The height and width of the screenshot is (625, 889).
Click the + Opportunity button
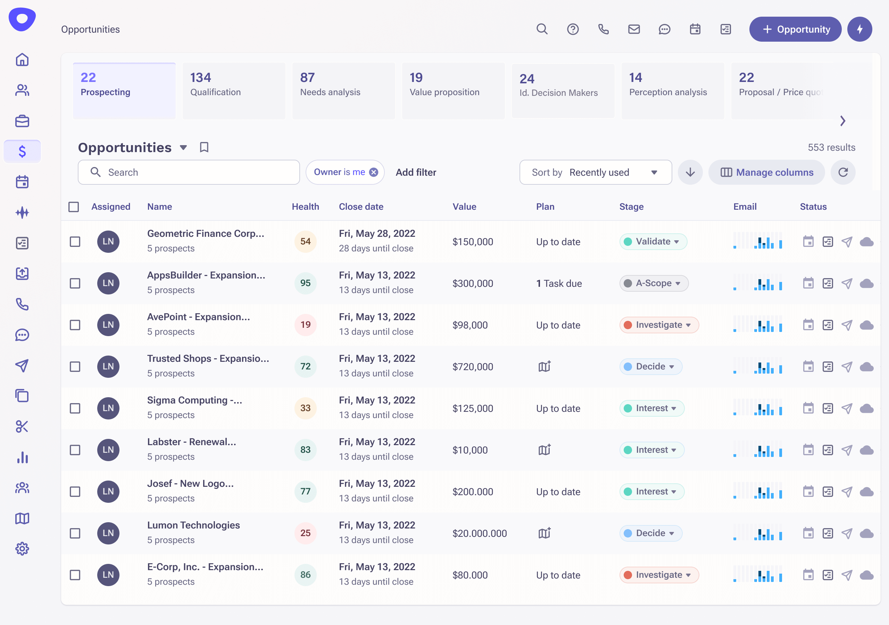pos(795,29)
